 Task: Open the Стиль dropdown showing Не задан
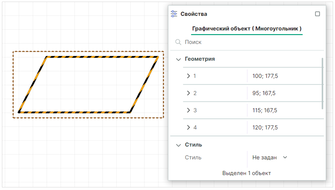click(270, 158)
